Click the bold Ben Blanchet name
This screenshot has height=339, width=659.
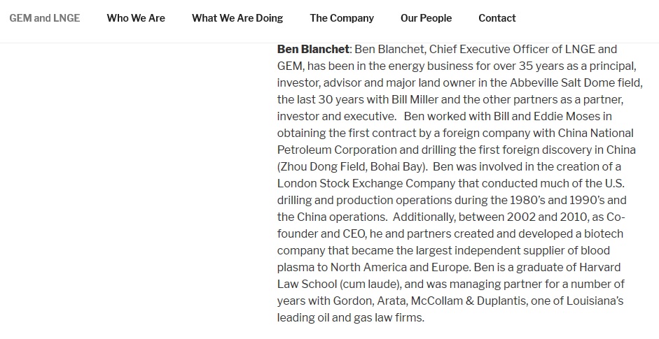coord(312,49)
